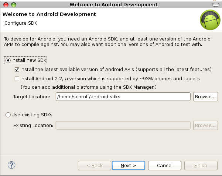Browse for the Target Location folder
Viewport: 222px width, 176px height.
tap(205, 97)
